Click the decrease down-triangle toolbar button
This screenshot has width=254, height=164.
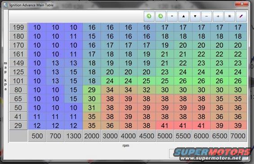[195, 16]
